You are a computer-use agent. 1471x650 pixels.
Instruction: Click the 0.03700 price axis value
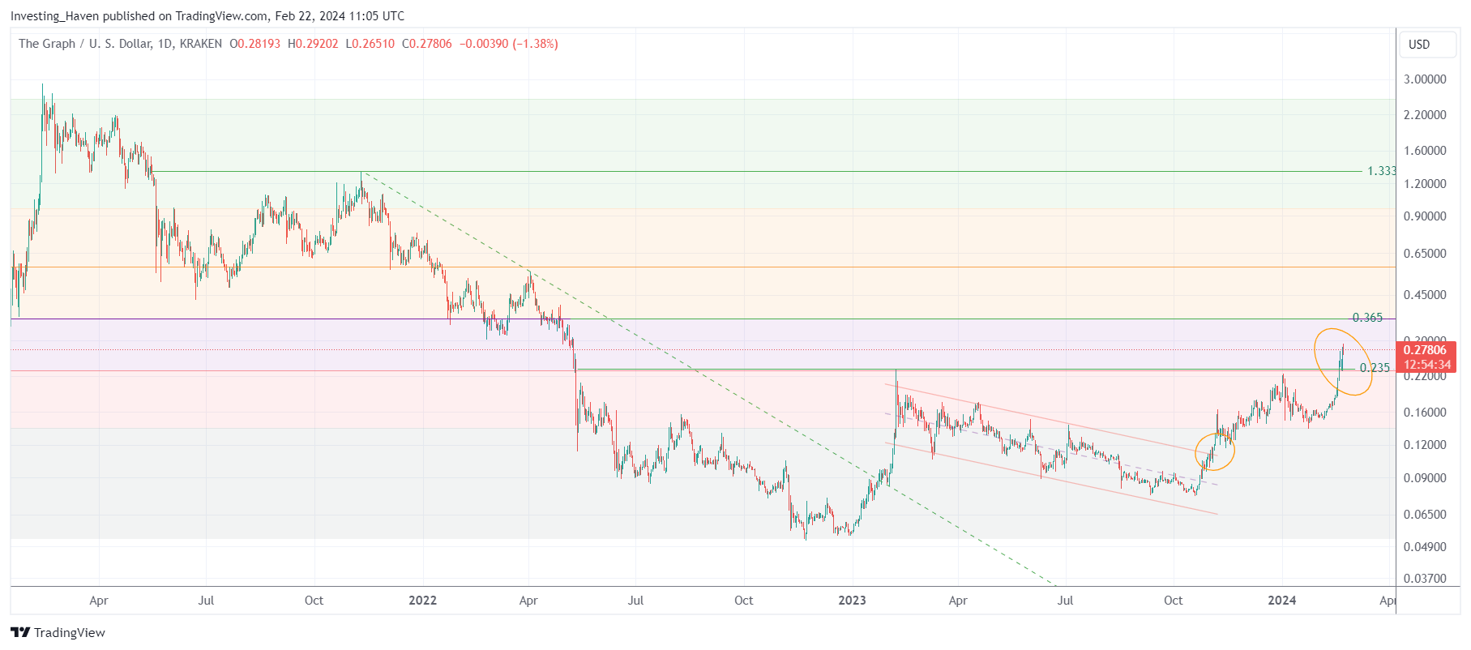point(1425,579)
